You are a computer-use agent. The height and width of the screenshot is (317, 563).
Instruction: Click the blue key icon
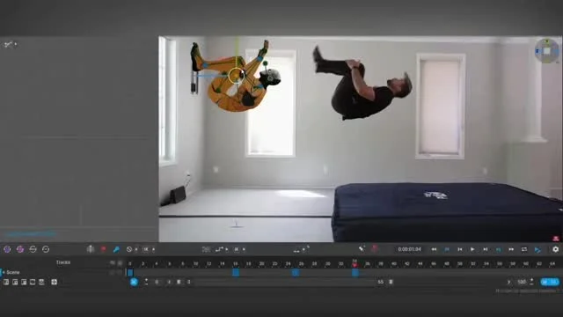coord(116,249)
